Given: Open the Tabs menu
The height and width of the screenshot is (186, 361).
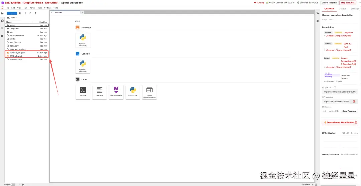Looking at the screenshot, I should click(x=40, y=8).
